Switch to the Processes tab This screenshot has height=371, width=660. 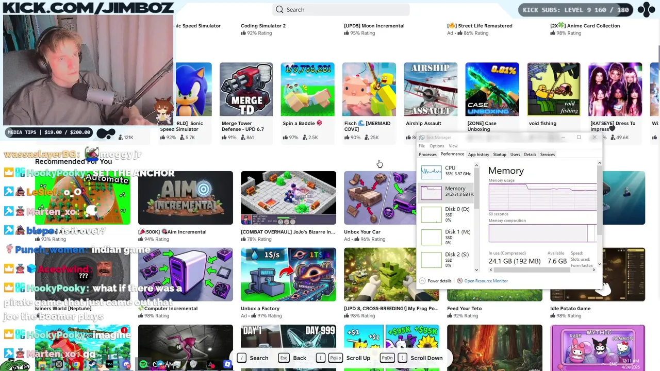[x=427, y=155]
